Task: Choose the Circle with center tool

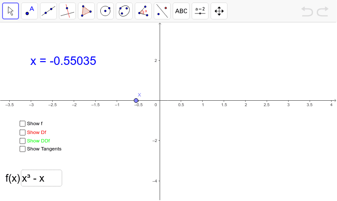Action: pos(105,11)
